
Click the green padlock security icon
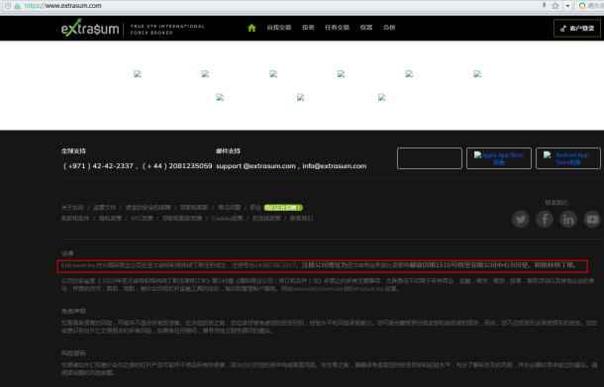tap(18, 6)
